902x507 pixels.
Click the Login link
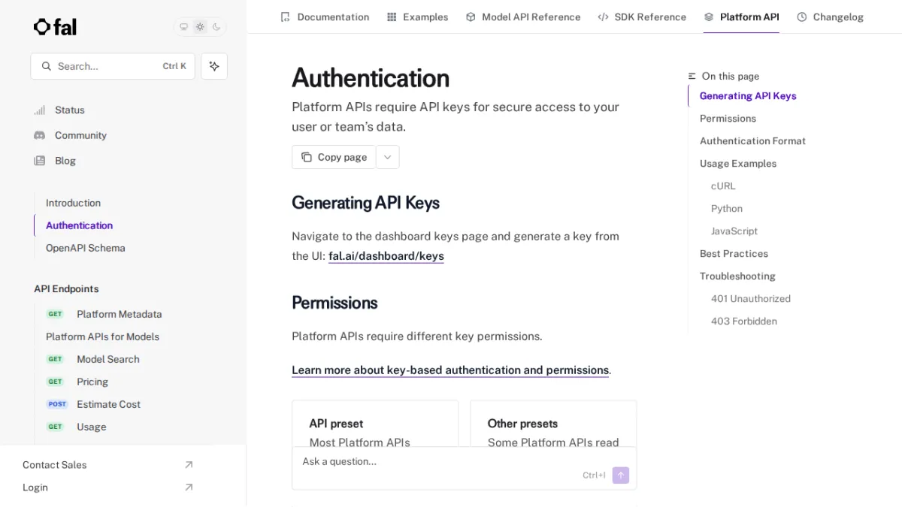[35, 487]
